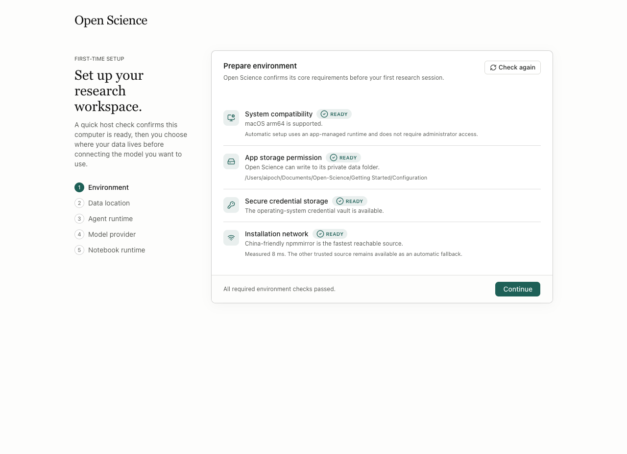This screenshot has height=454, width=627.
Task: Click the Continue button
Action: 518,289
